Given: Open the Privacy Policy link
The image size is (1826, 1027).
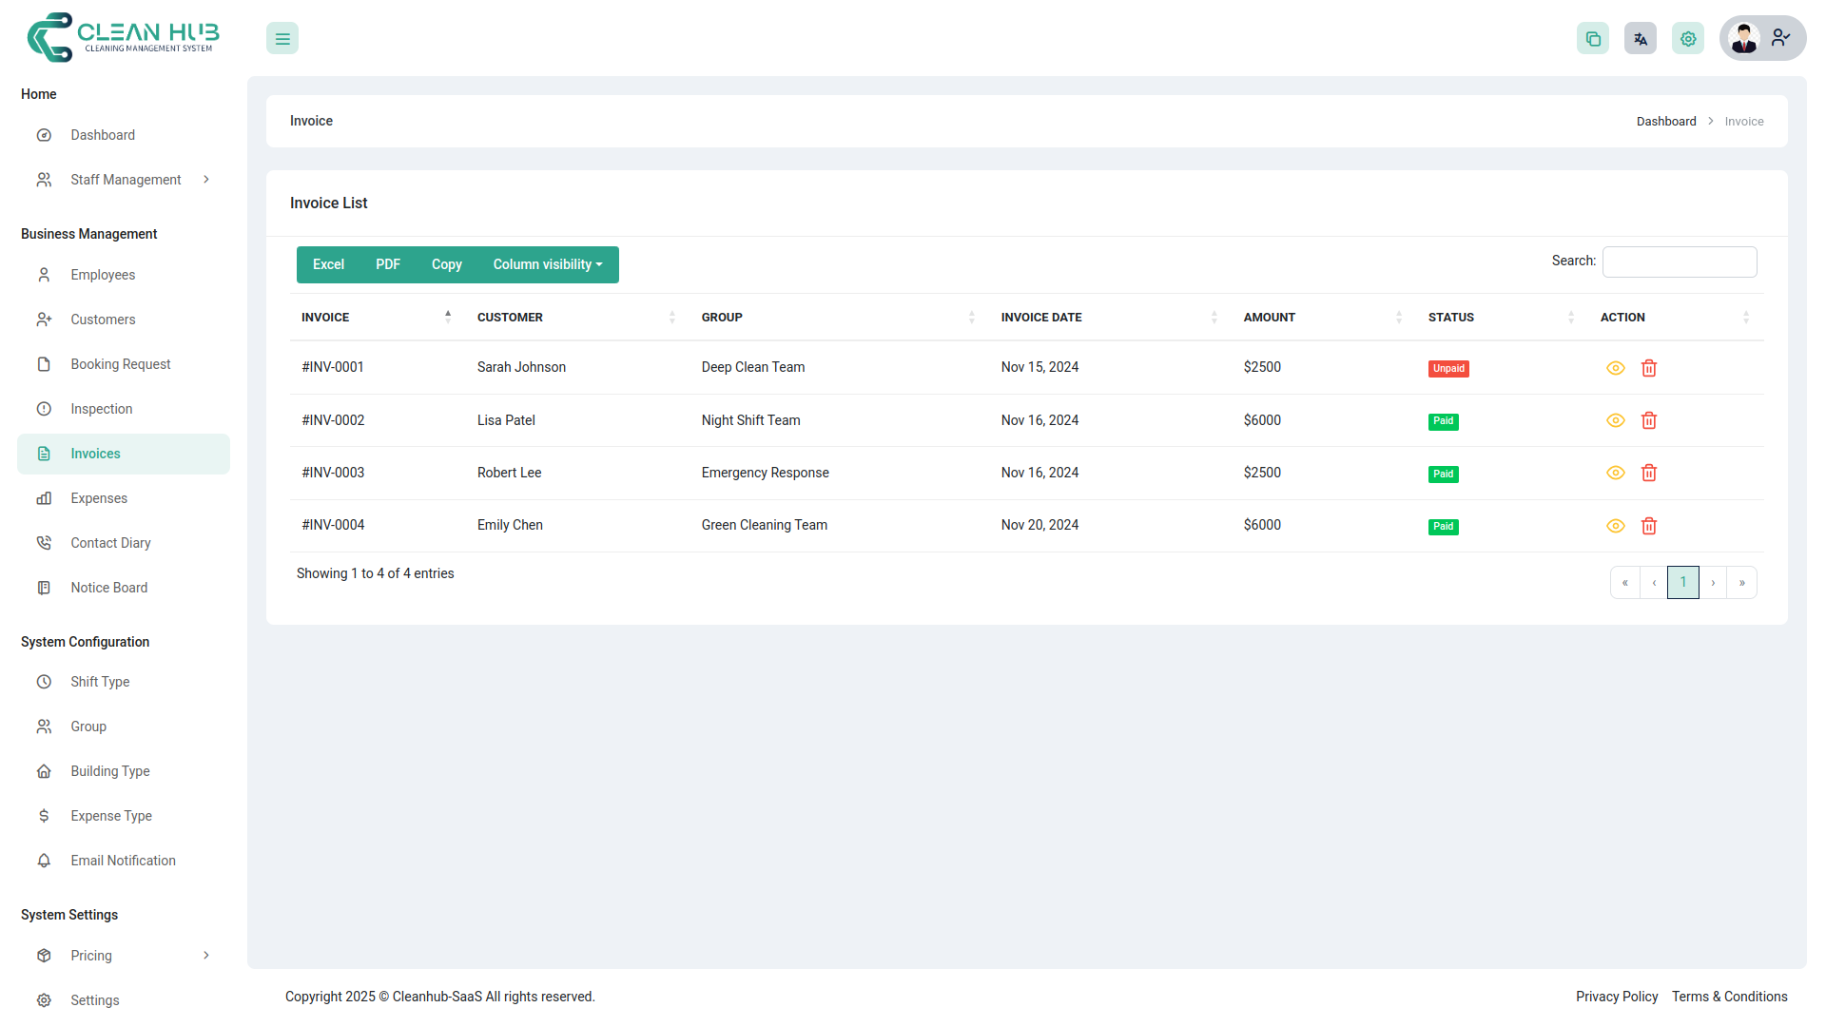Looking at the screenshot, I should click(1617, 997).
